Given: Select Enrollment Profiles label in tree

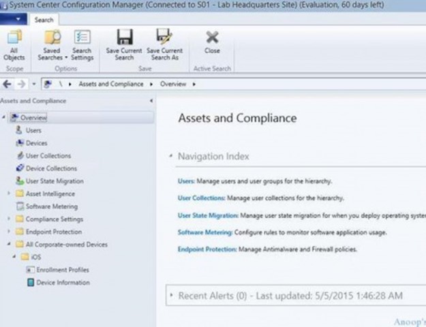Looking at the screenshot, I should [x=63, y=270].
